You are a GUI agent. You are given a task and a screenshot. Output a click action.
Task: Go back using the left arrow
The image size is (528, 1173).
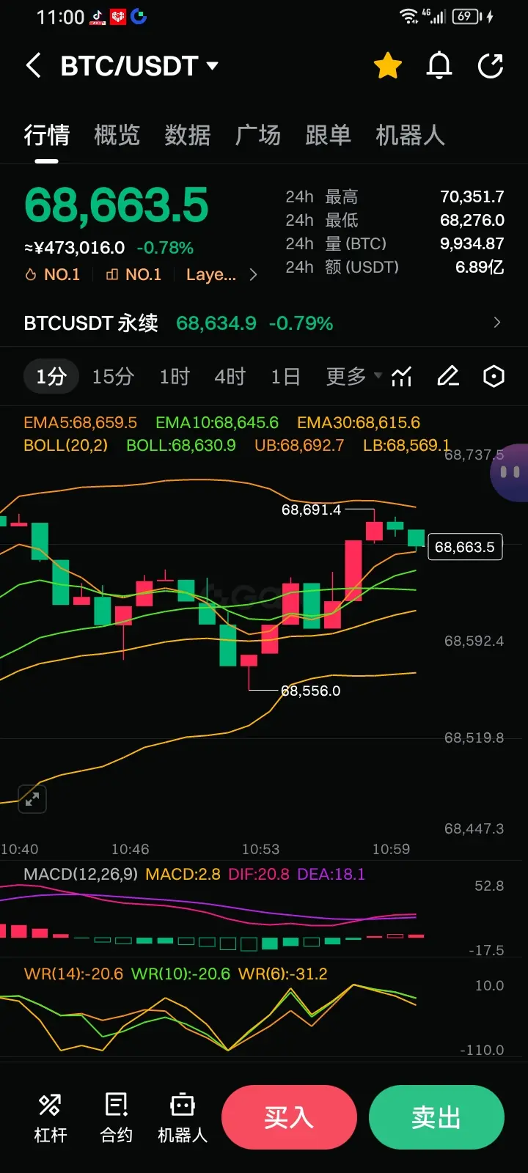click(33, 66)
